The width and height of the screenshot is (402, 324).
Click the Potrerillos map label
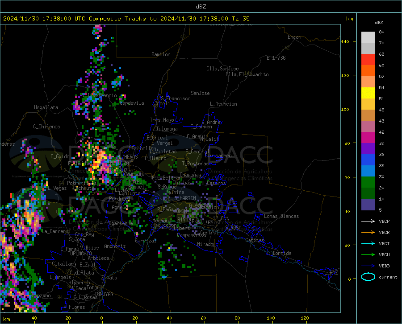82,183
